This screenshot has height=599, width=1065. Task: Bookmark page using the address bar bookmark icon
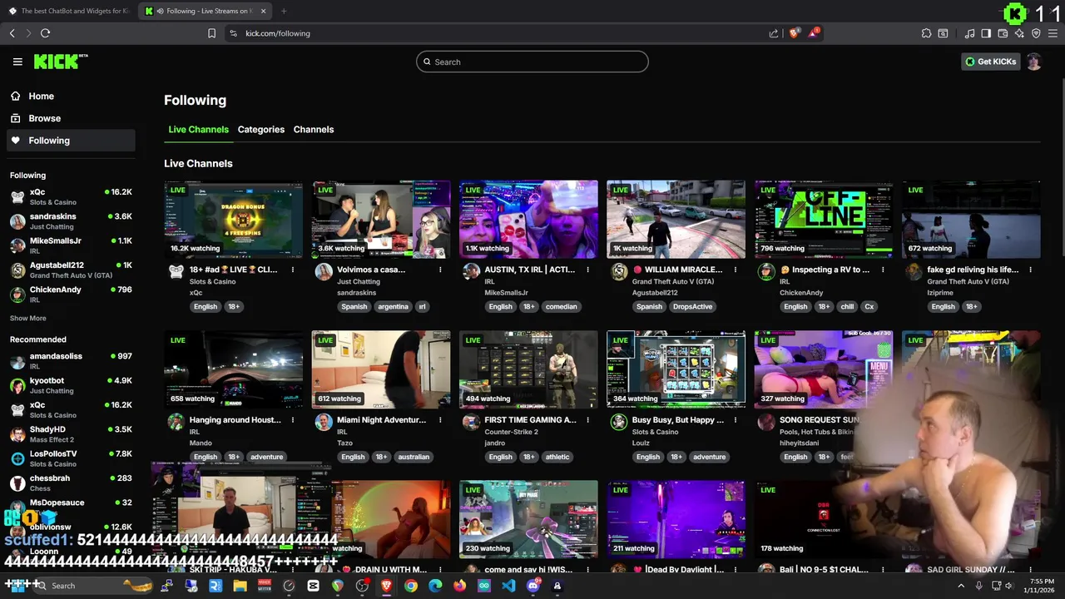pyautogui.click(x=211, y=33)
